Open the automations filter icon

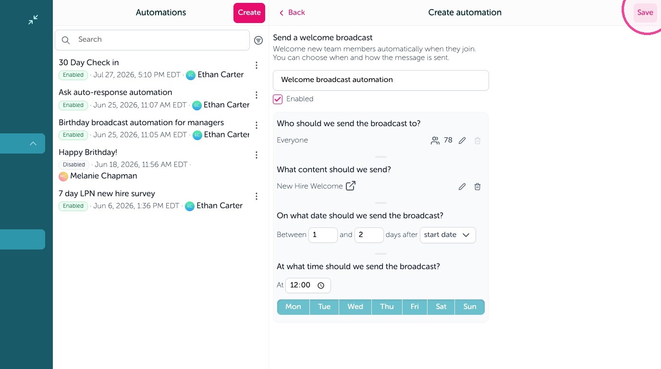[258, 40]
